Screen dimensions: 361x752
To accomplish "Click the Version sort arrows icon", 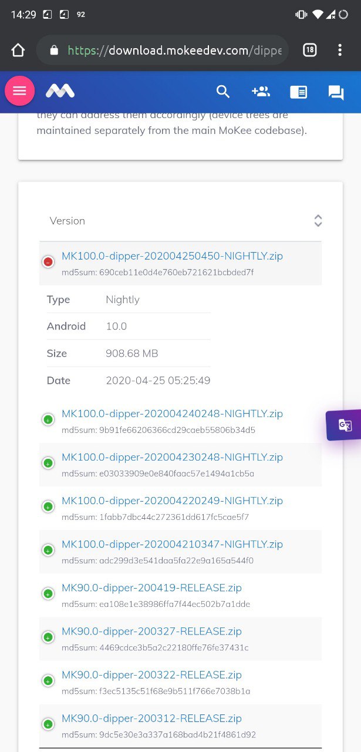I will (318, 221).
